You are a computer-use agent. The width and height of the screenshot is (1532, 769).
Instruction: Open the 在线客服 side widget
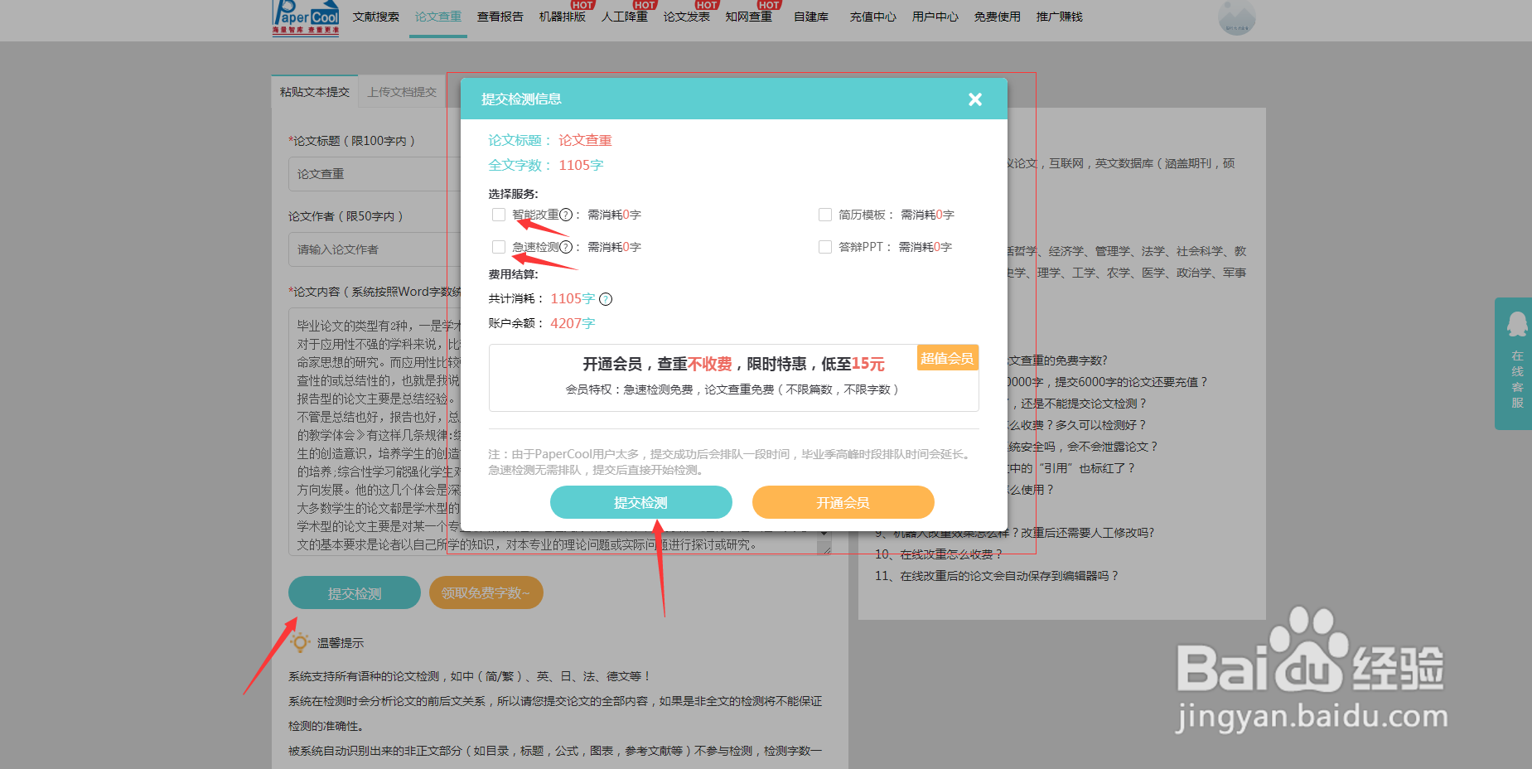click(x=1515, y=363)
